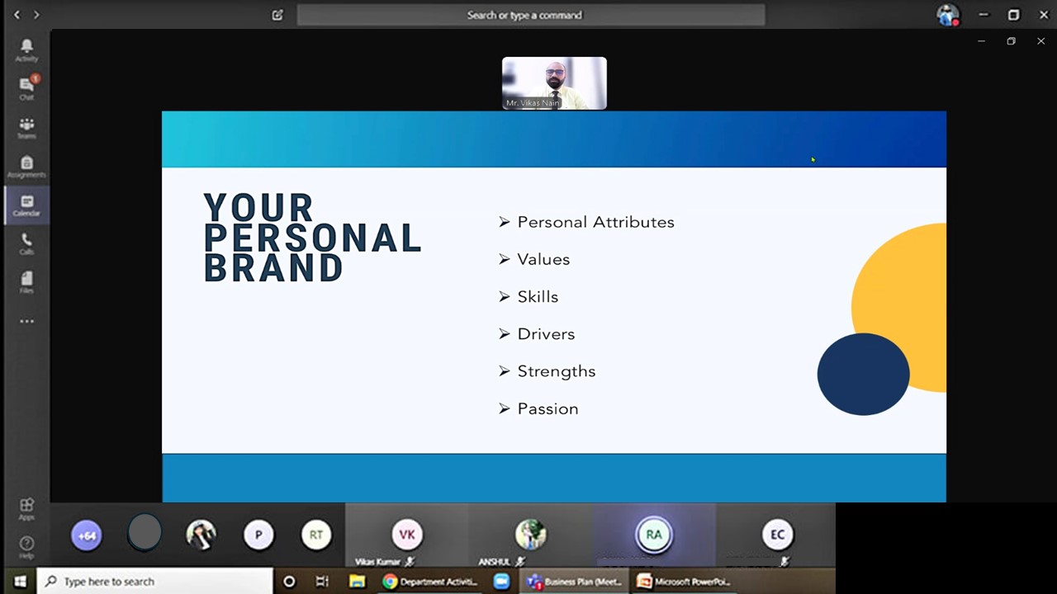Open the Calls section
Screen dimensions: 1057x594
[x=26, y=243]
